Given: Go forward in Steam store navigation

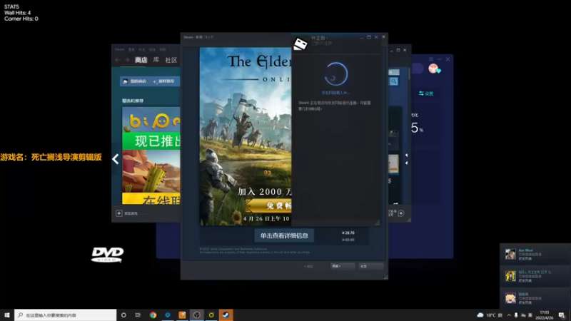Looking at the screenshot, I should coord(127,60).
